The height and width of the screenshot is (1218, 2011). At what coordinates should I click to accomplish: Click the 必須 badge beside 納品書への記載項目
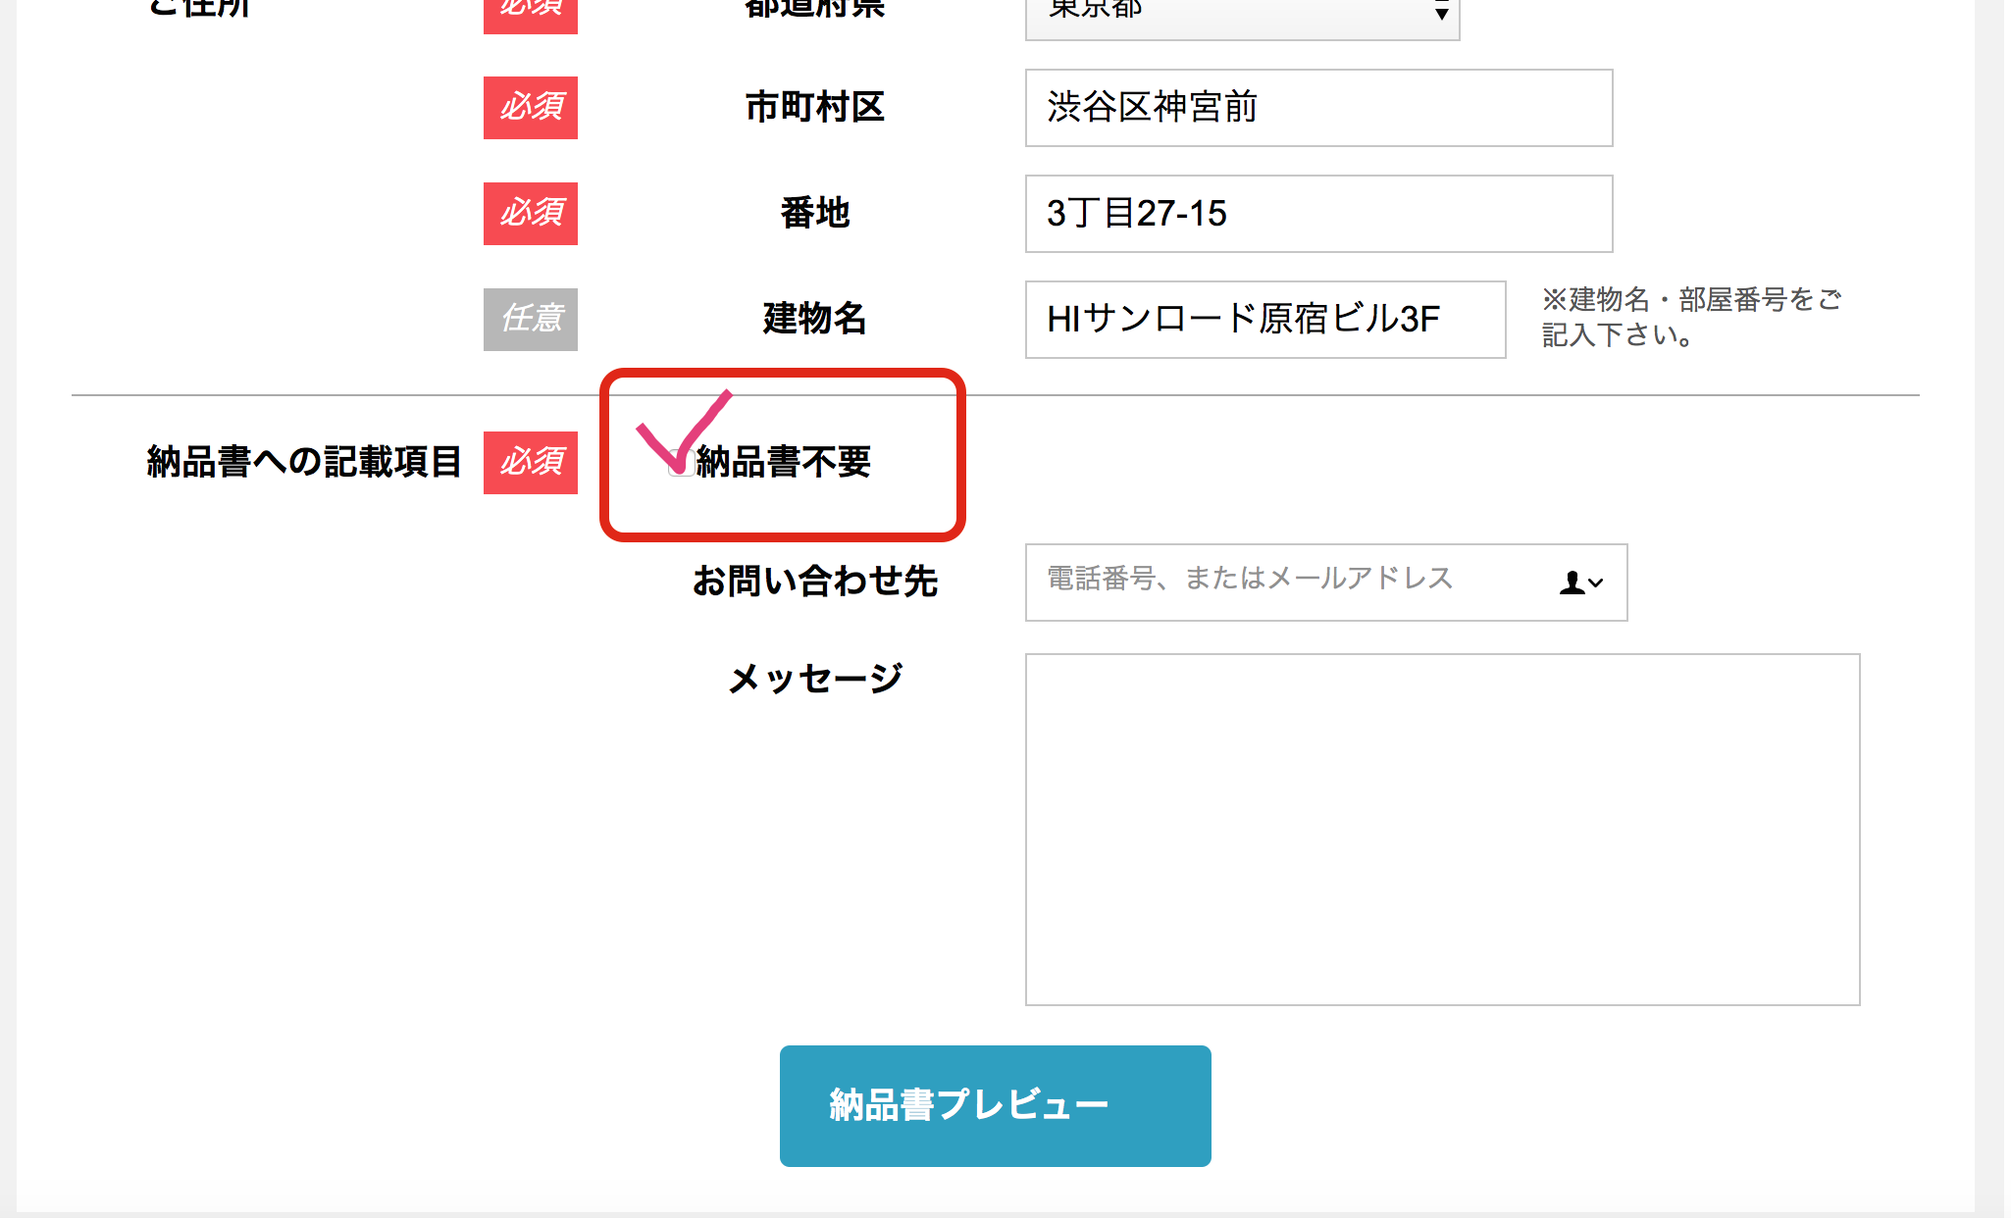pos(530,462)
